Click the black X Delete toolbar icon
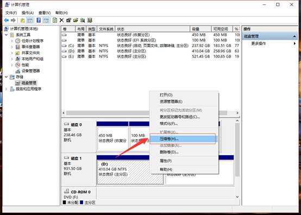301x215 pixels. click(61, 20)
